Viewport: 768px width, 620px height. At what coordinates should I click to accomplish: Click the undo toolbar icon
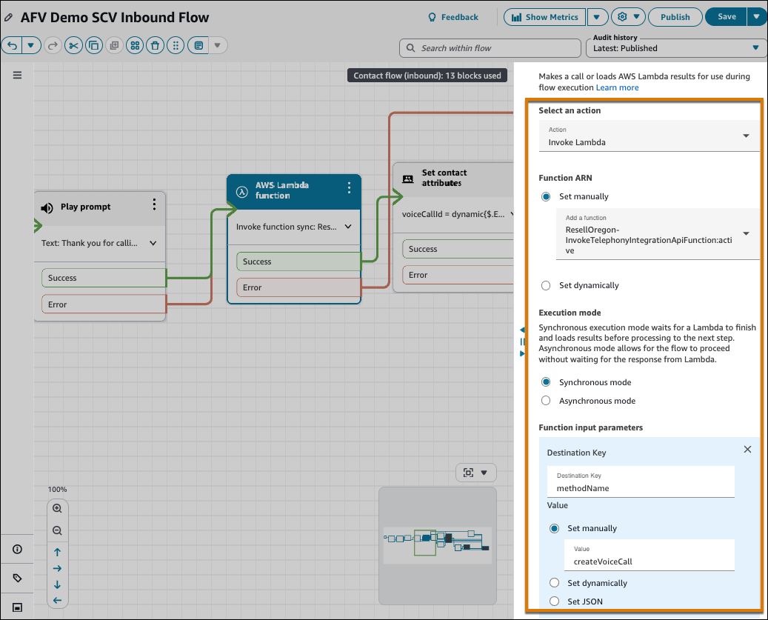13,45
